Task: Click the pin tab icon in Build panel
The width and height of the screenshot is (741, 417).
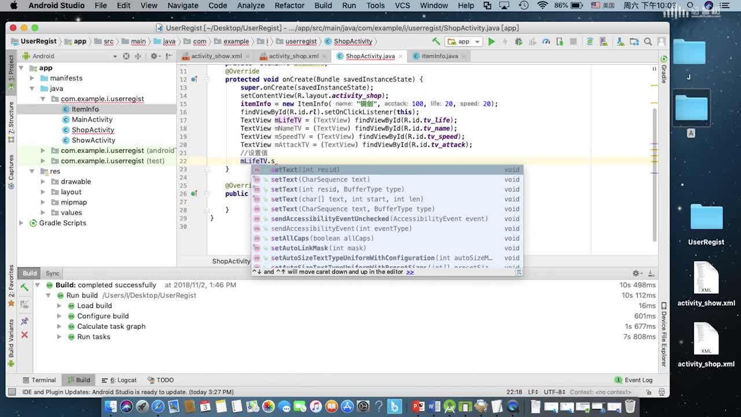Action: click(x=24, y=320)
